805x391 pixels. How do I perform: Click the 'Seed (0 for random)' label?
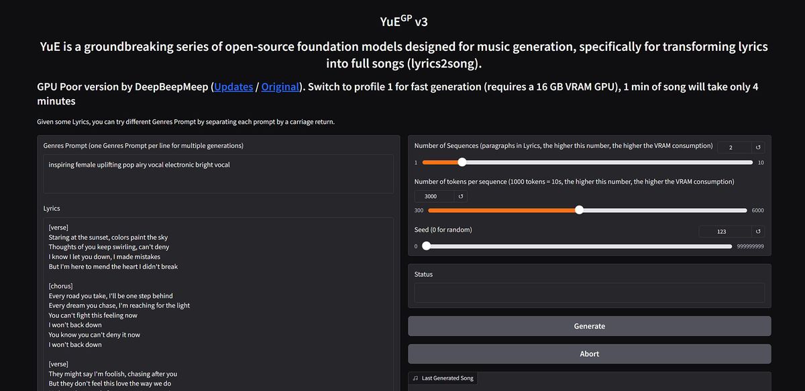443,230
